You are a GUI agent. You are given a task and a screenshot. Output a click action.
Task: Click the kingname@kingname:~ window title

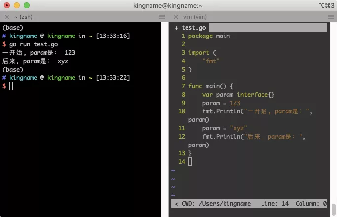click(x=168, y=5)
